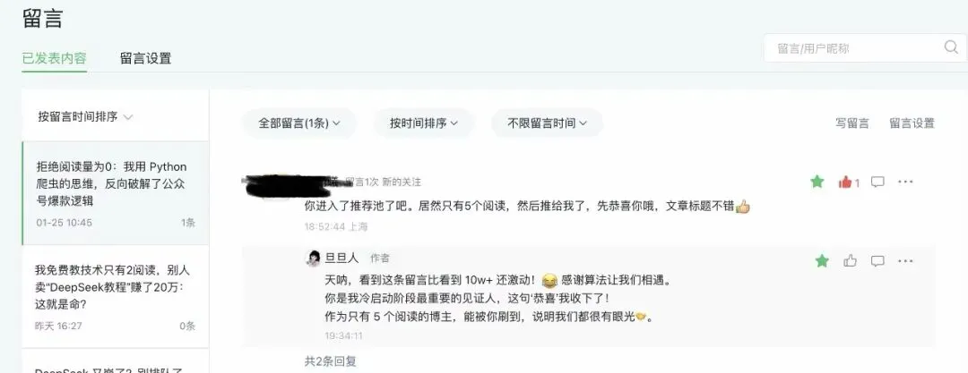Unlike the red thumbs-up on visitor's comment
Screen dimensions: 968x373
click(845, 182)
